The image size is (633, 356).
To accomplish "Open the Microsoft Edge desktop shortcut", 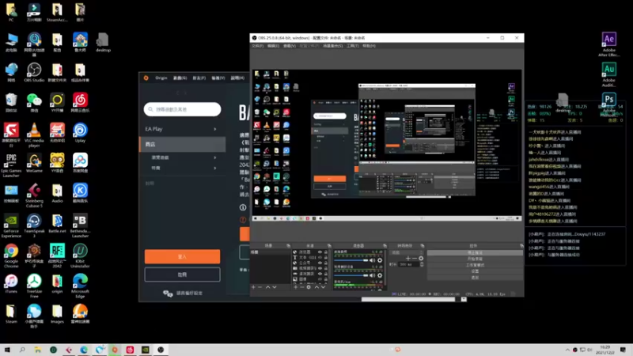I will click(x=80, y=286).
